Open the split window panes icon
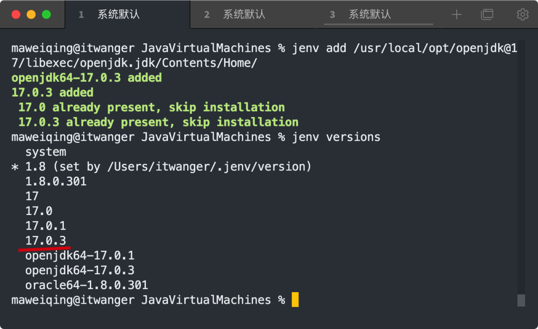 point(487,14)
